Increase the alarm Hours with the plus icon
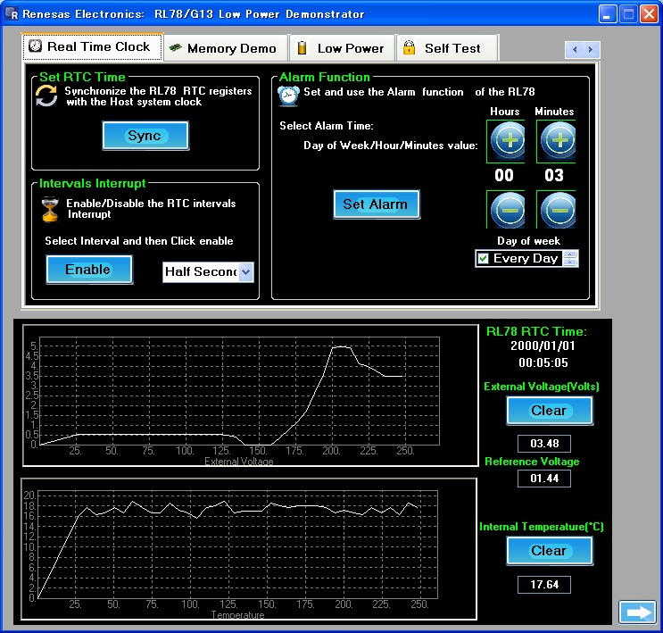Screen dimensions: 663x633 [505, 142]
